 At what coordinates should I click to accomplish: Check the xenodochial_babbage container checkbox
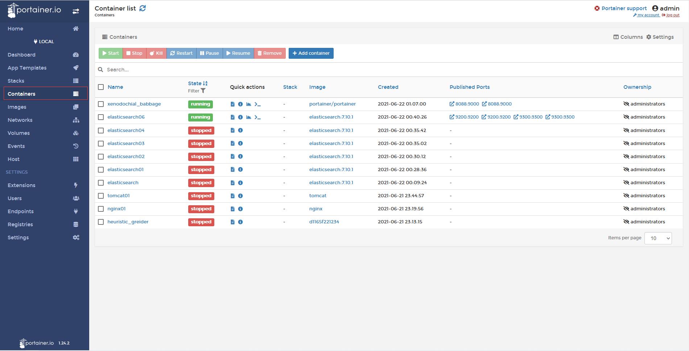pos(101,104)
